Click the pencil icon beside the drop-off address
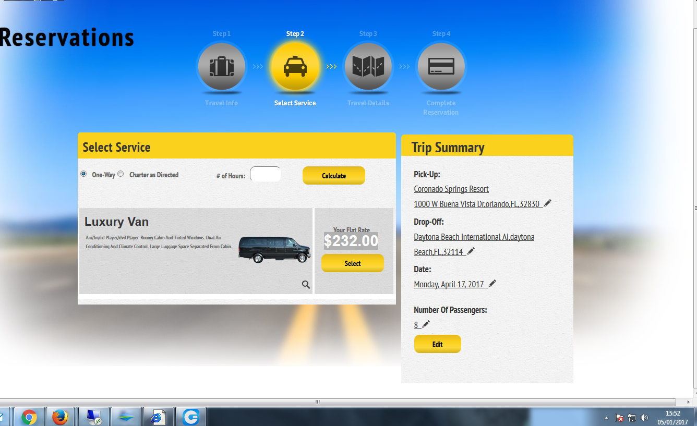The image size is (697, 426). point(471,251)
